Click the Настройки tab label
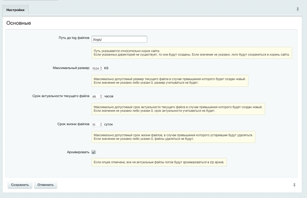The image size is (307, 198). tap(15, 10)
